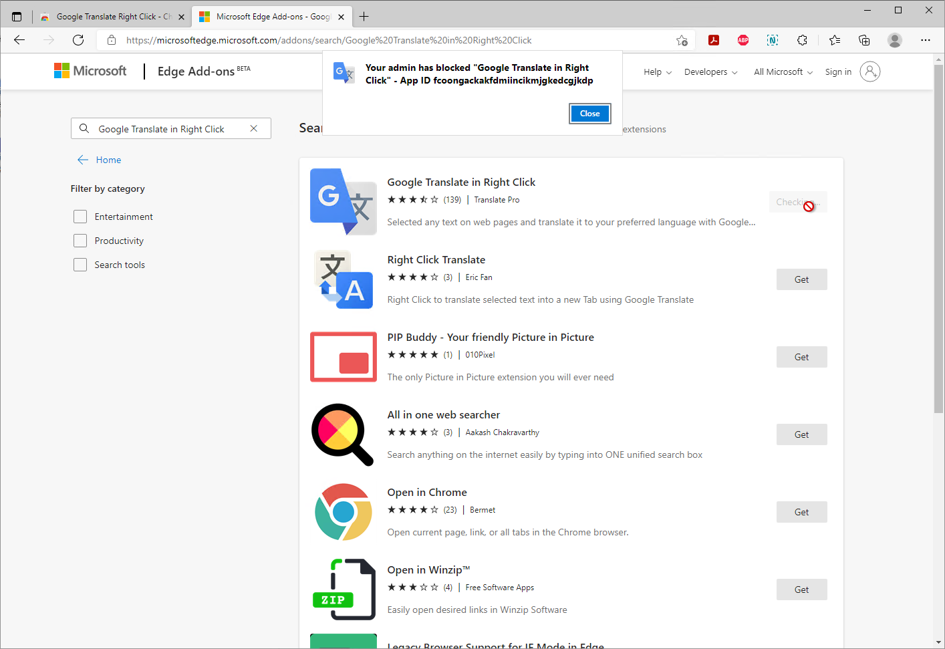Open a new browser tab
The width and height of the screenshot is (945, 649).
click(364, 17)
